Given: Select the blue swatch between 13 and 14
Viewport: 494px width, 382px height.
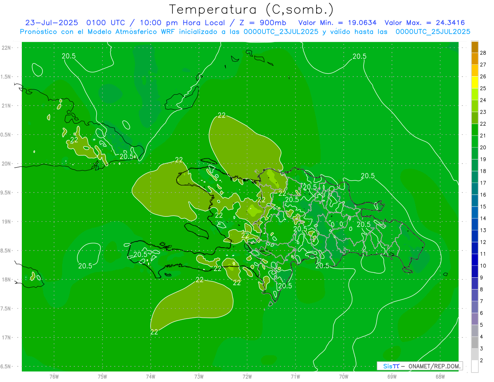Looking at the screenshot, I should (475, 224).
